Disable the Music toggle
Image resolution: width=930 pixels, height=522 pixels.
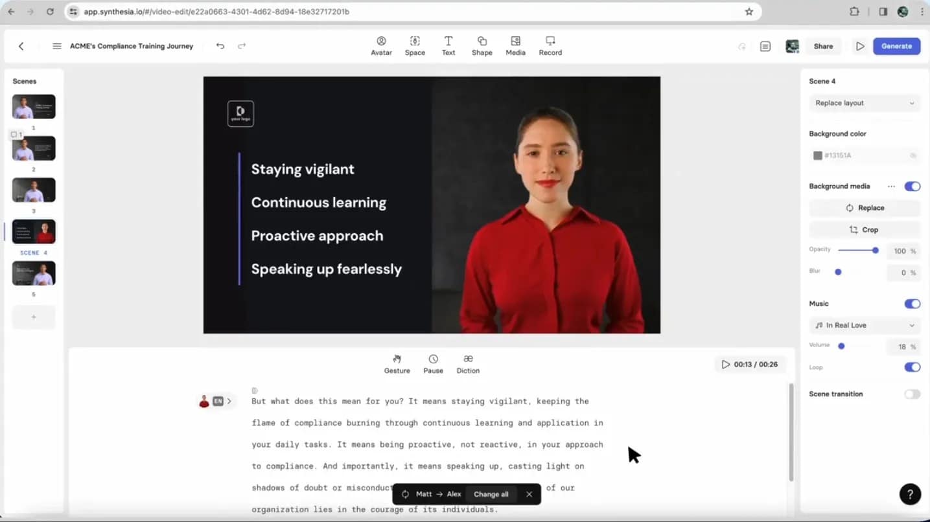912,304
